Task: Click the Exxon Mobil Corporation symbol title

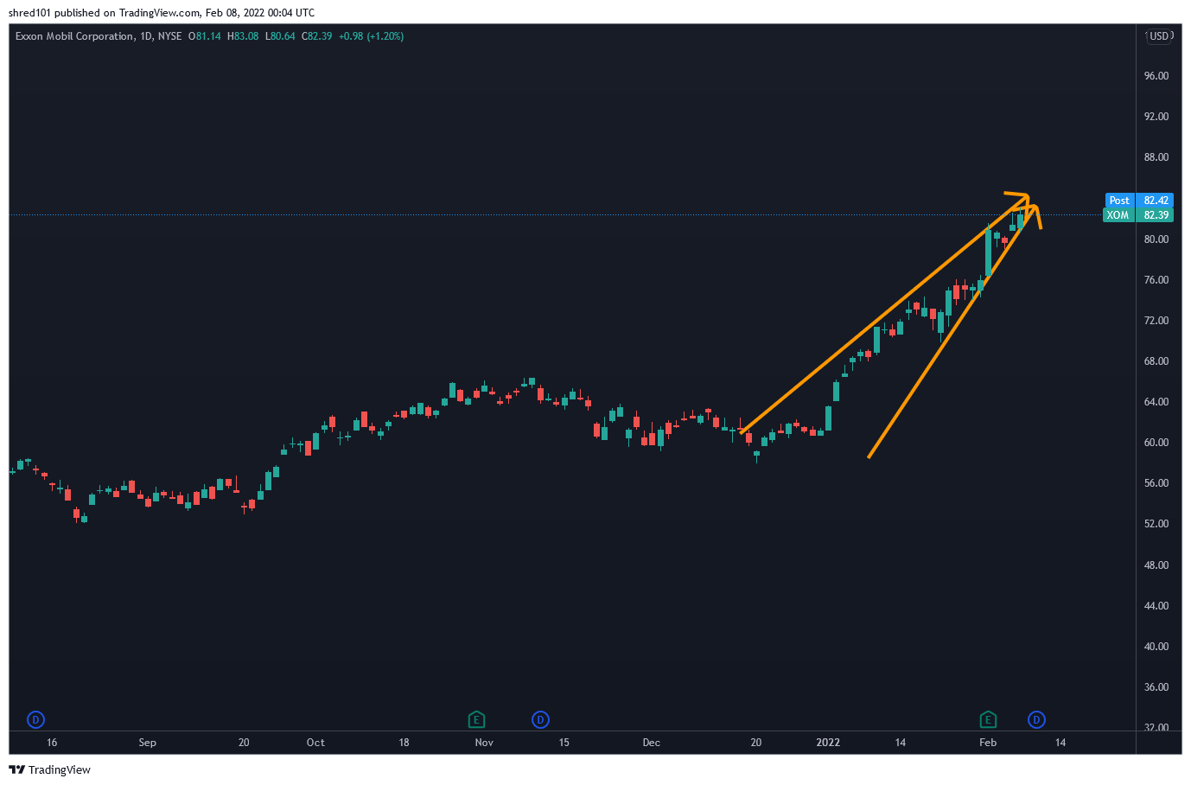Action: click(74, 36)
